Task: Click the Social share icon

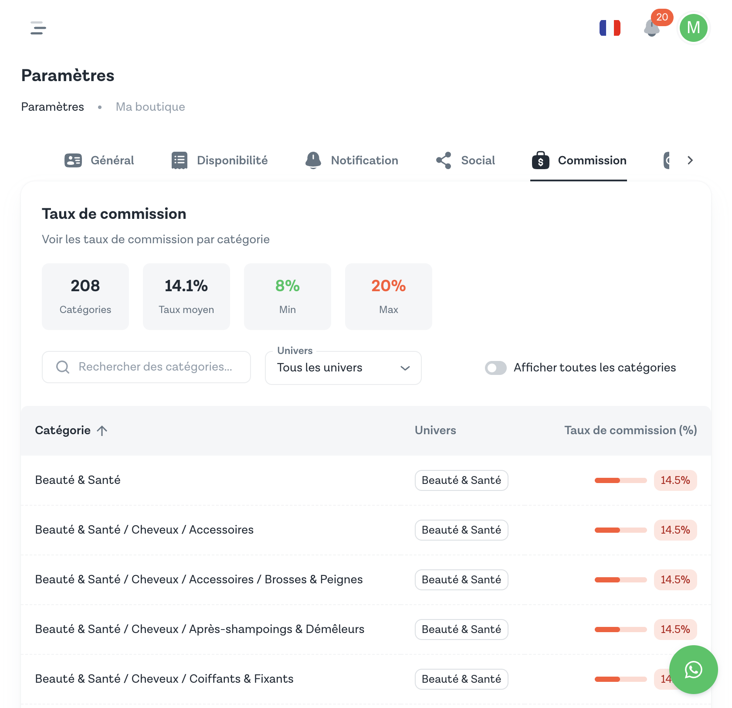Action: click(444, 160)
